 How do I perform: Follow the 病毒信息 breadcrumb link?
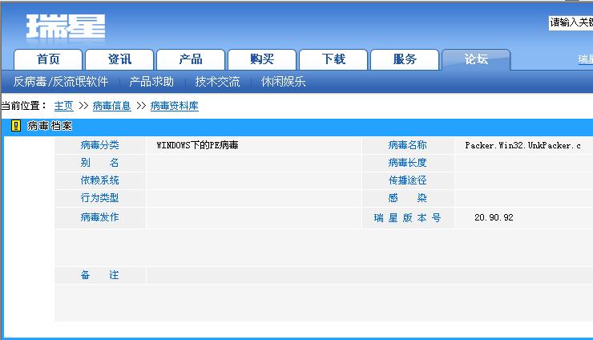coord(111,106)
